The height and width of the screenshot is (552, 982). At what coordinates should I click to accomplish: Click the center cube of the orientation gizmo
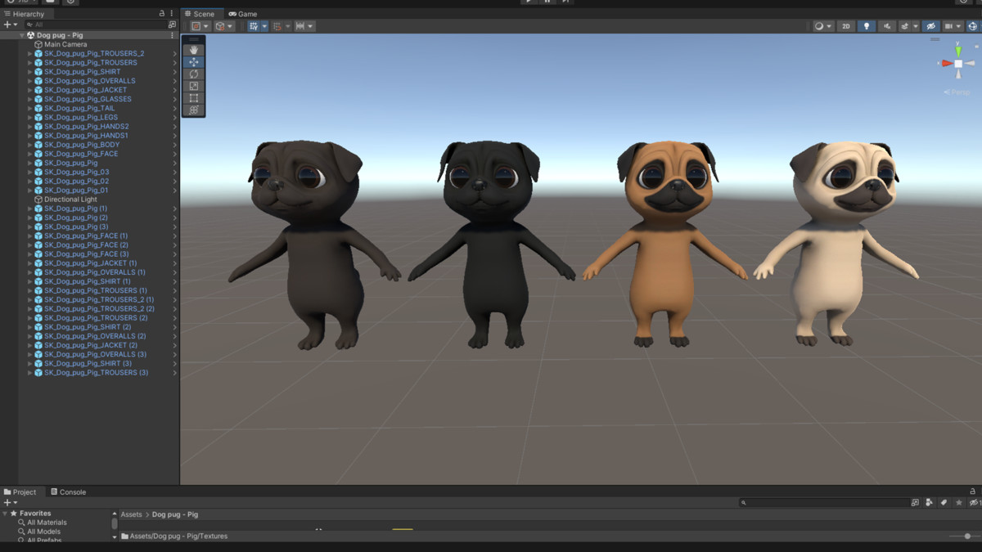click(x=958, y=63)
